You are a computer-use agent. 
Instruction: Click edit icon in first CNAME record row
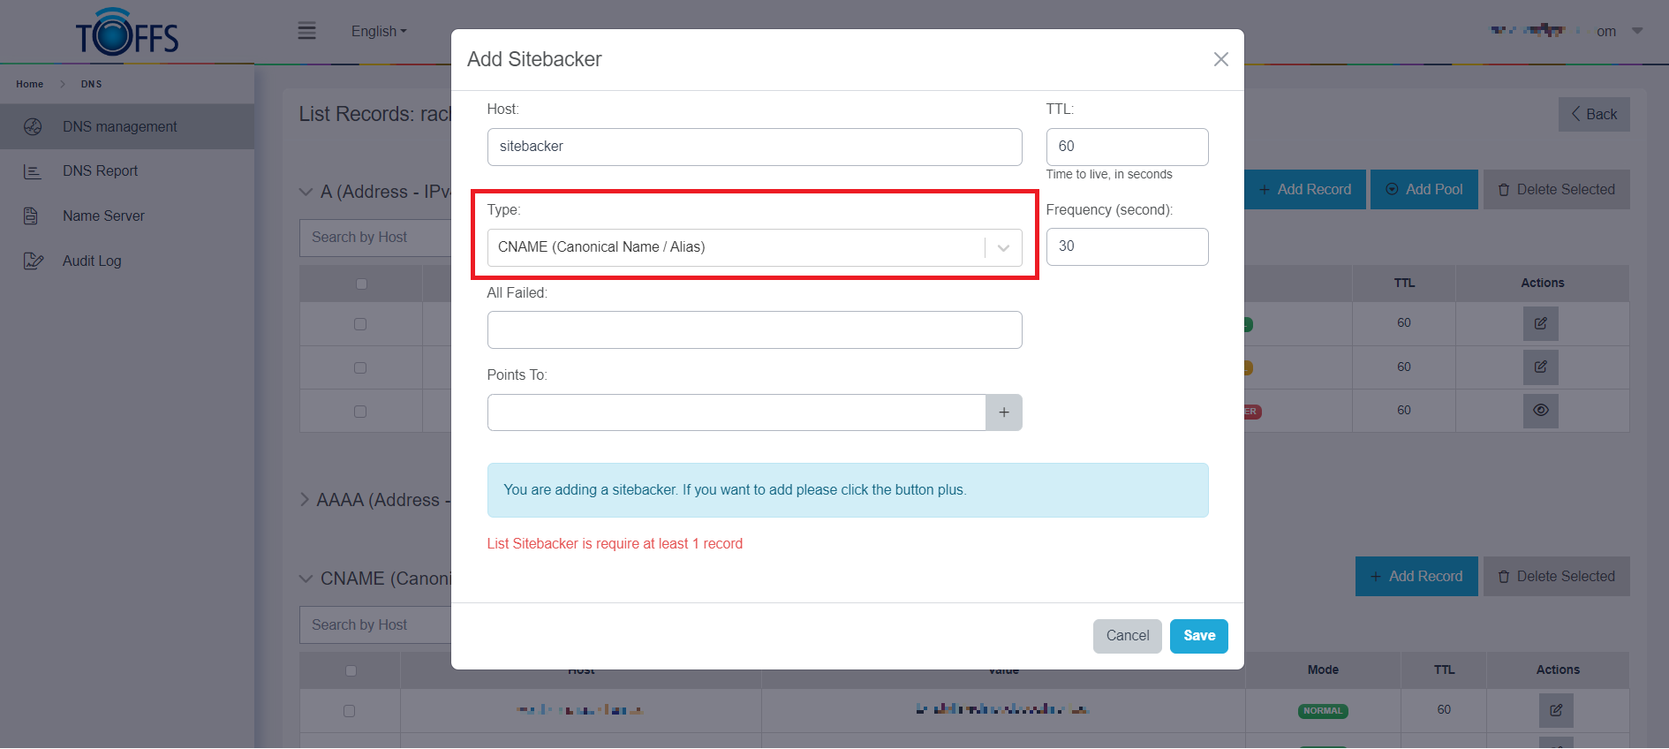(1555, 710)
